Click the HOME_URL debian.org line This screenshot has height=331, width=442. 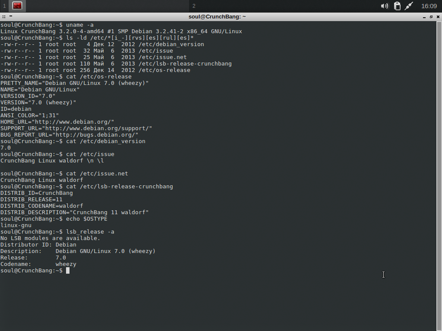(57, 122)
